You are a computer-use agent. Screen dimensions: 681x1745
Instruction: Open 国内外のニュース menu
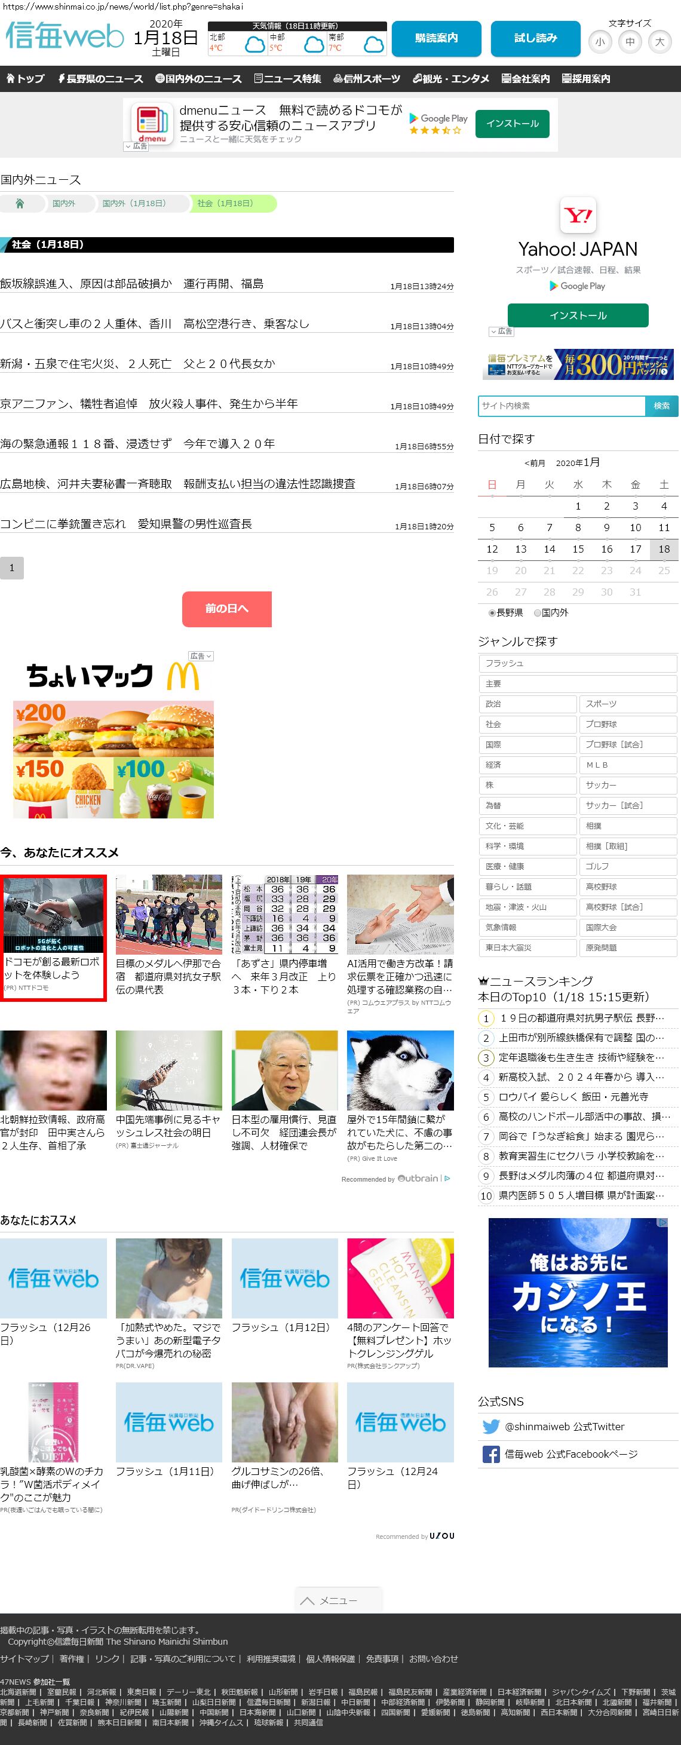(x=198, y=79)
